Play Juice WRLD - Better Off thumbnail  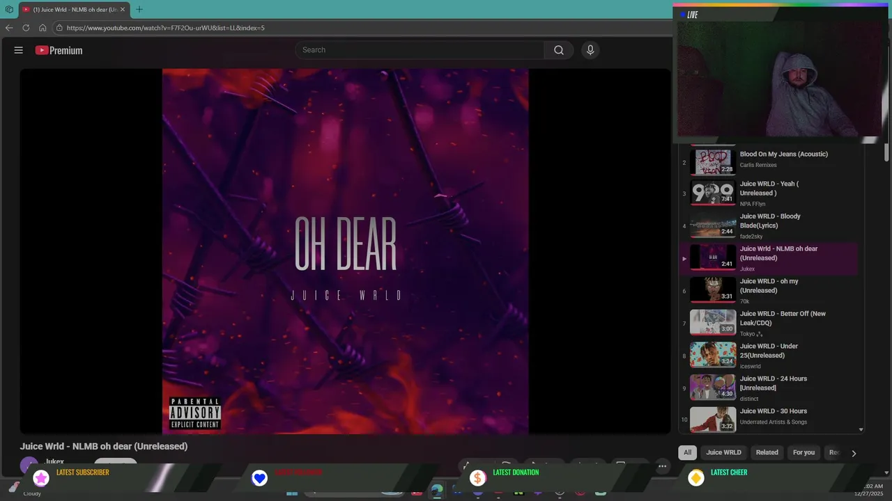click(x=713, y=323)
